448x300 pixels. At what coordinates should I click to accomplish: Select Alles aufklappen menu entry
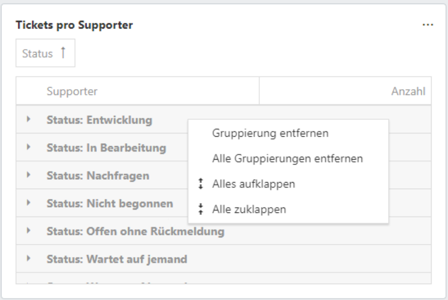pos(253,184)
